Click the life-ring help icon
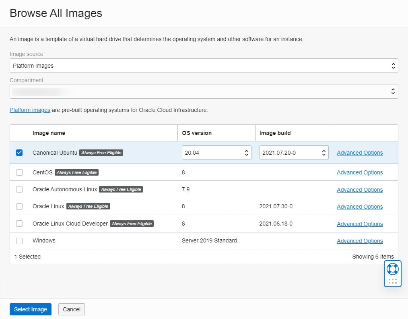408x319 pixels. tap(392, 269)
